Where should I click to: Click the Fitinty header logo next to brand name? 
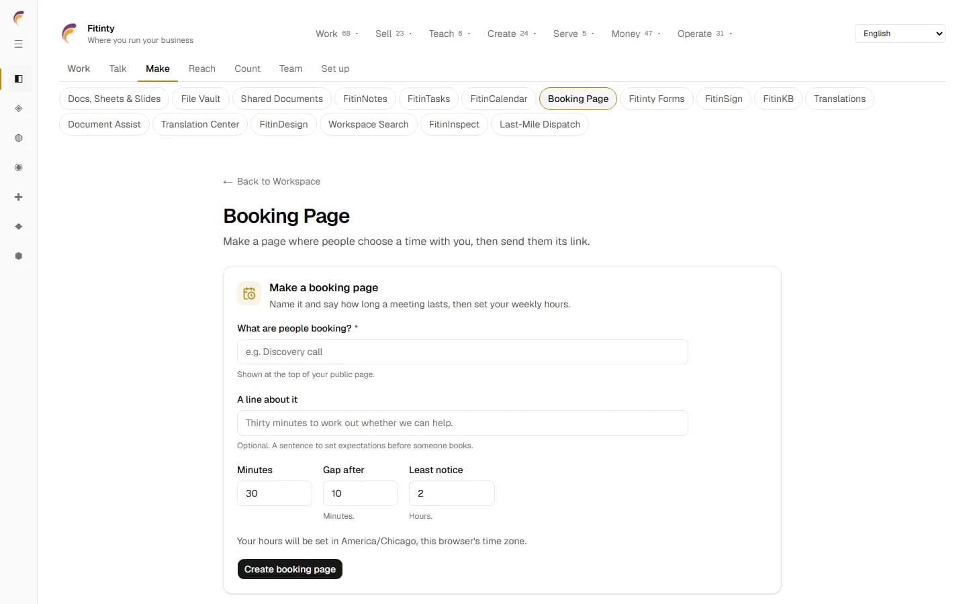coord(70,34)
